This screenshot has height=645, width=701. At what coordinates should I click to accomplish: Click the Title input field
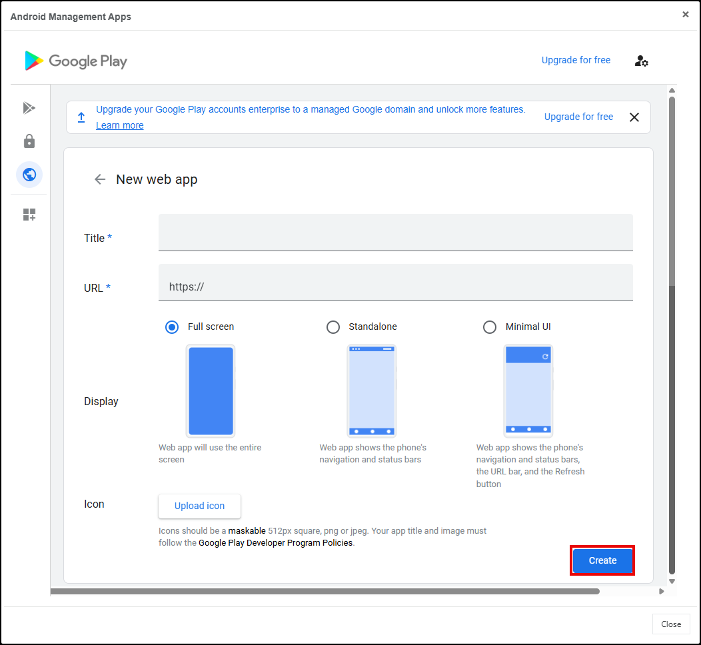(395, 233)
